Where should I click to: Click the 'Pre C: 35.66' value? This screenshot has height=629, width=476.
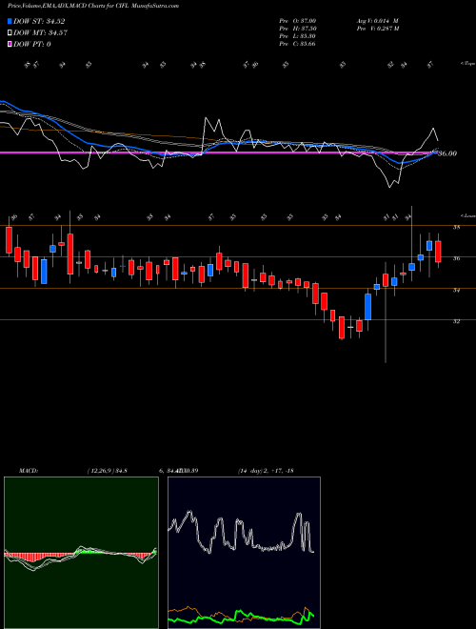coord(298,44)
